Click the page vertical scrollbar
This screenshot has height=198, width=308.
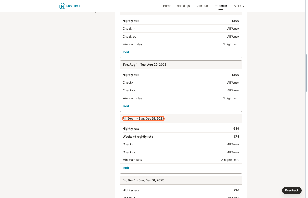pyautogui.click(x=306, y=73)
